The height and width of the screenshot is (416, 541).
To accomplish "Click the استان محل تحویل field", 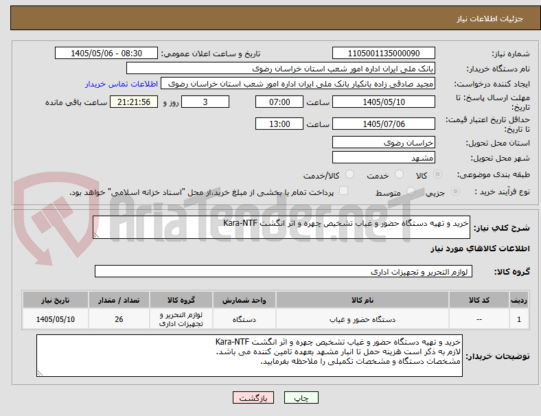I will 384,142.
